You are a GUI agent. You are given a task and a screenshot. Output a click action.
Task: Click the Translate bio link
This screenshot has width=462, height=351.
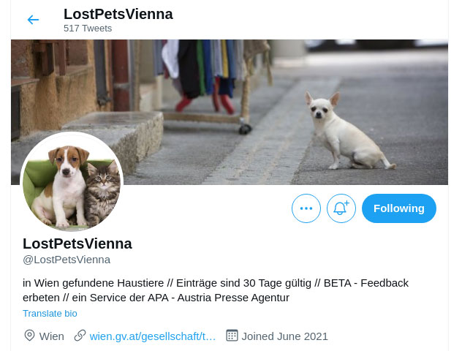tap(50, 313)
